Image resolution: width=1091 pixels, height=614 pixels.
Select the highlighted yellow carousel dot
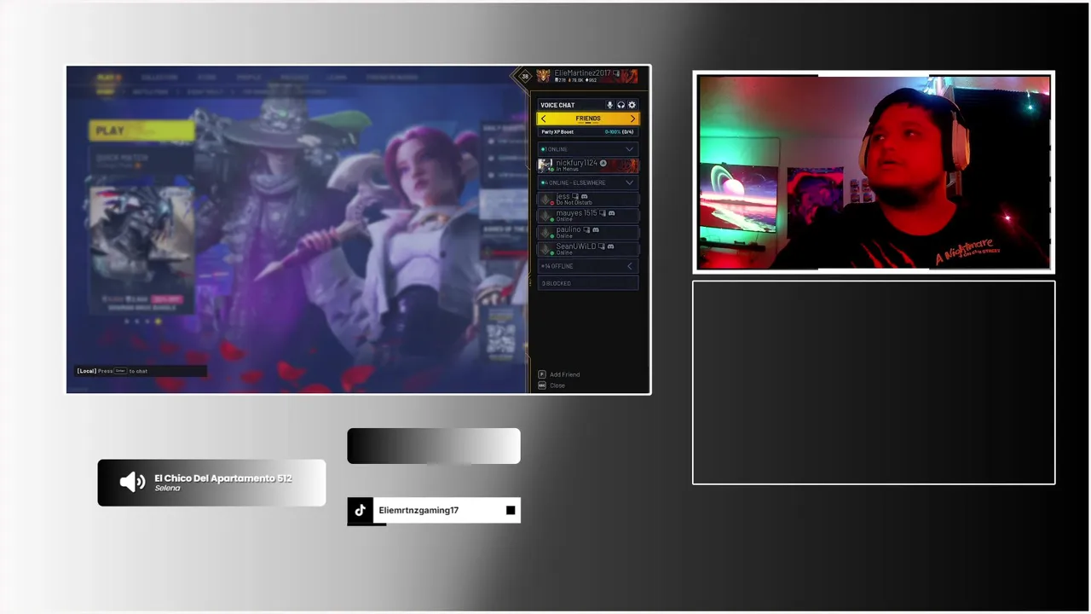point(158,321)
